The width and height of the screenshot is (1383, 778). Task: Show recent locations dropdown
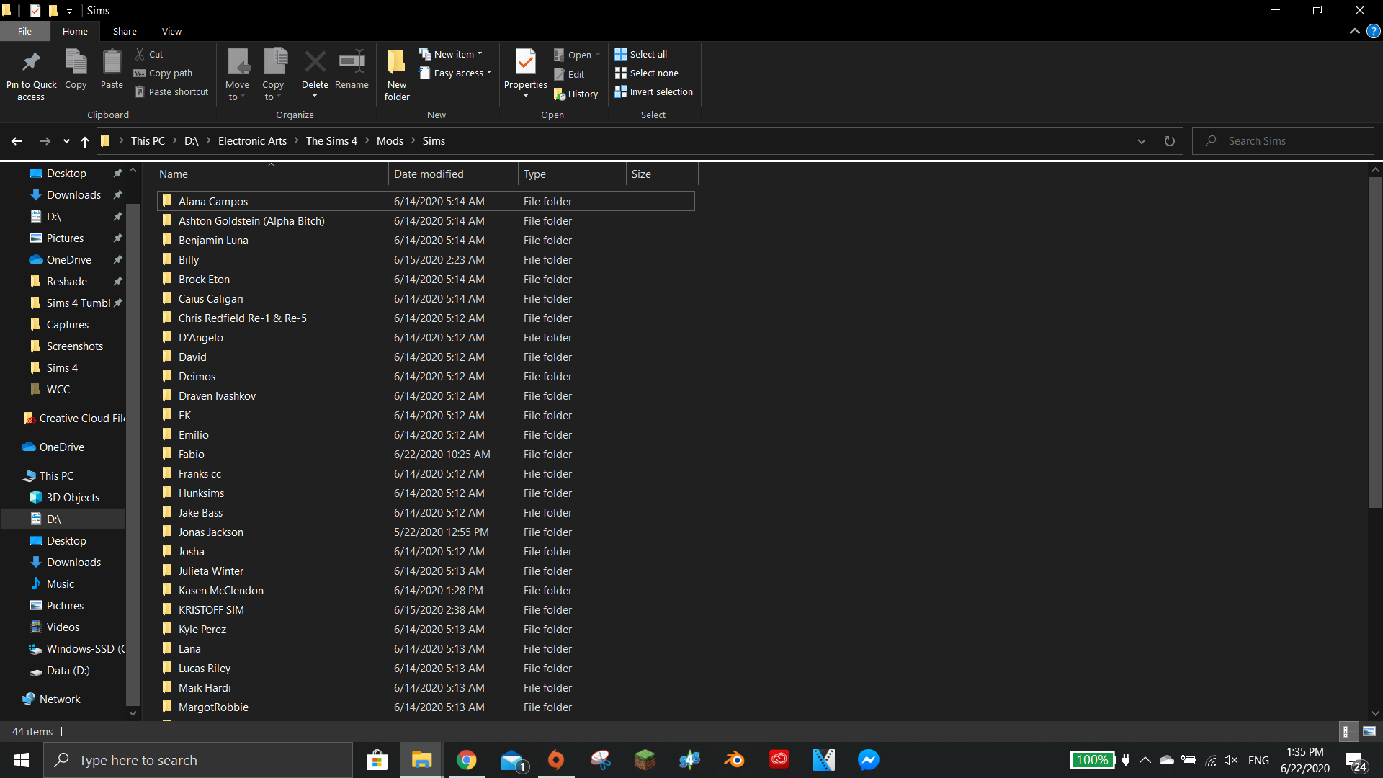(x=66, y=141)
